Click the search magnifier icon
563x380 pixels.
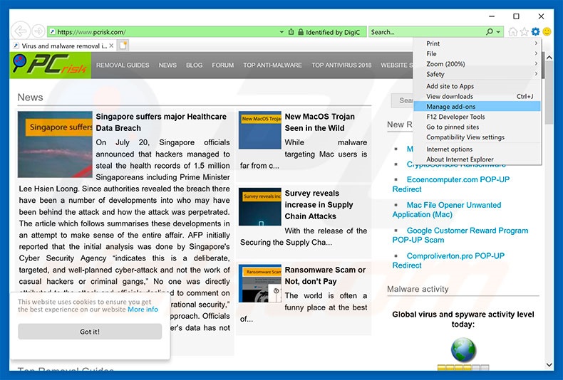click(x=490, y=32)
